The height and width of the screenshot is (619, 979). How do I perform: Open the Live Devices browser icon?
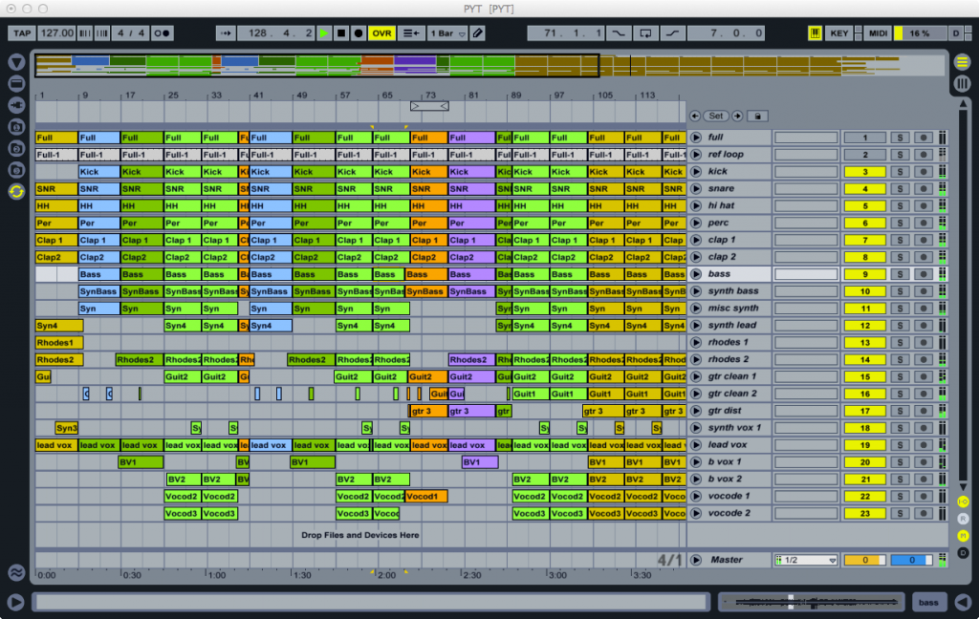17,83
